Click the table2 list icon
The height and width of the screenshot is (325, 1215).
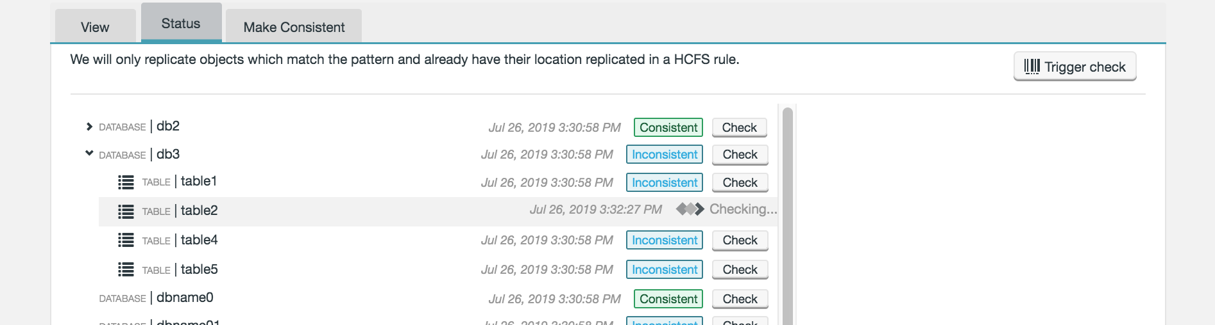pyautogui.click(x=126, y=212)
